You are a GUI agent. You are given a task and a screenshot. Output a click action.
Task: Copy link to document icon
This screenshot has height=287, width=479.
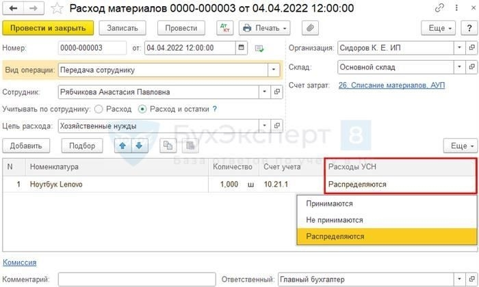pyautogui.click(x=439, y=8)
